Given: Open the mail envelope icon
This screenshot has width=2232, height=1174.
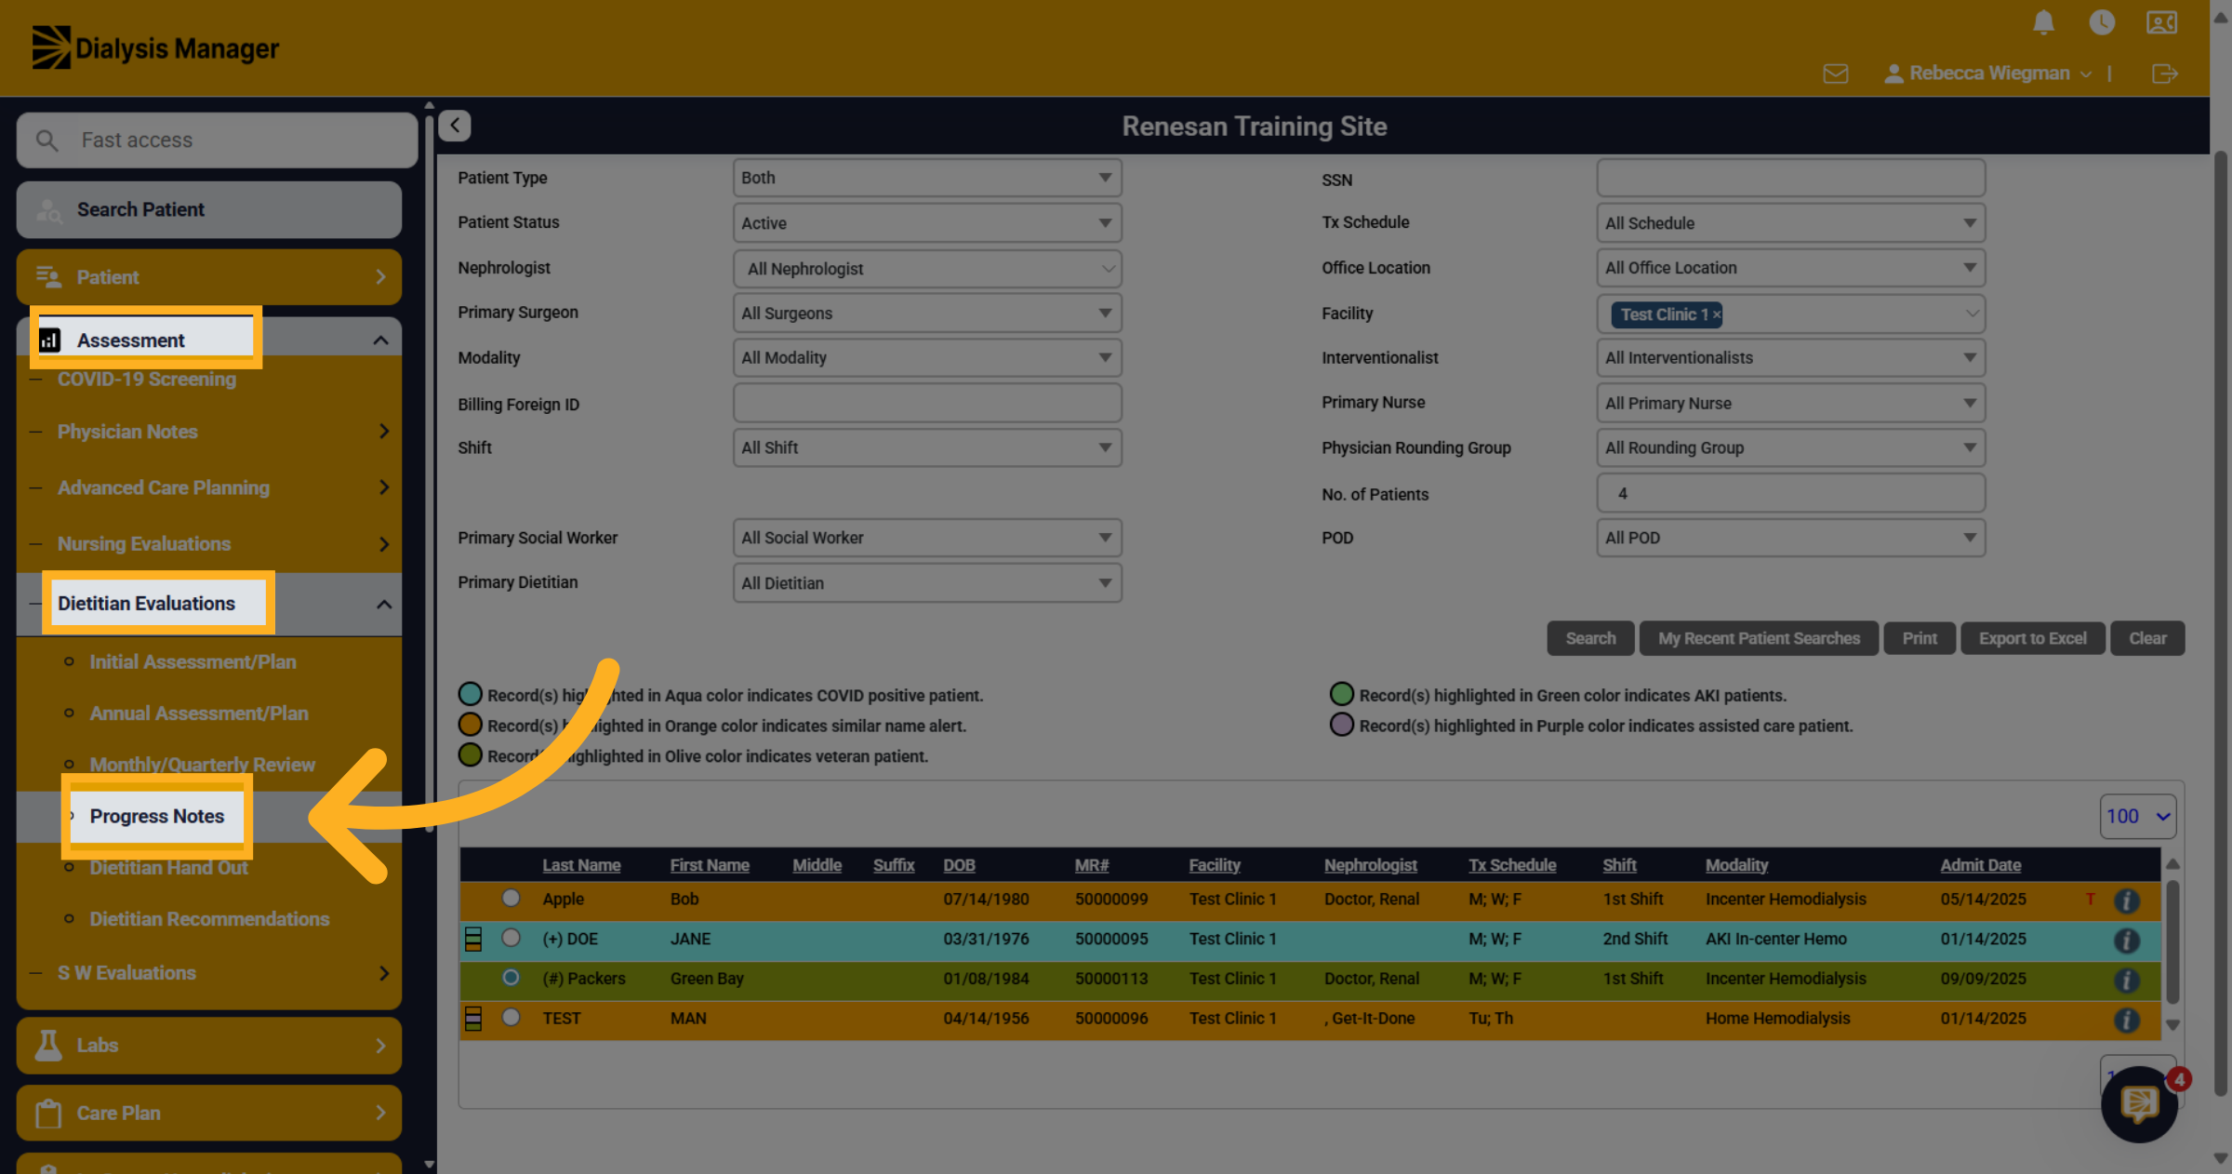Looking at the screenshot, I should [x=1836, y=73].
